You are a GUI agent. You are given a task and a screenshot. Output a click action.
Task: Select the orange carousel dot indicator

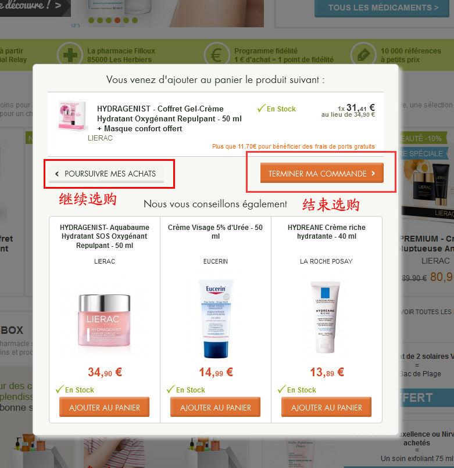pos(117,20)
